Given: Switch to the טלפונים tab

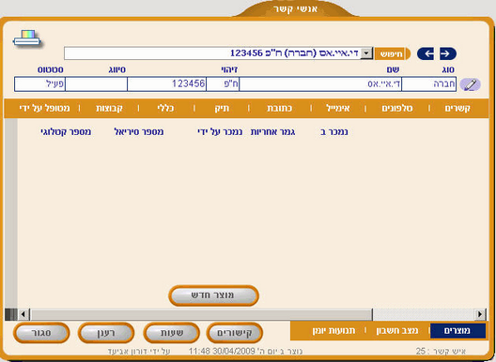Looking at the screenshot, I should (397, 109).
